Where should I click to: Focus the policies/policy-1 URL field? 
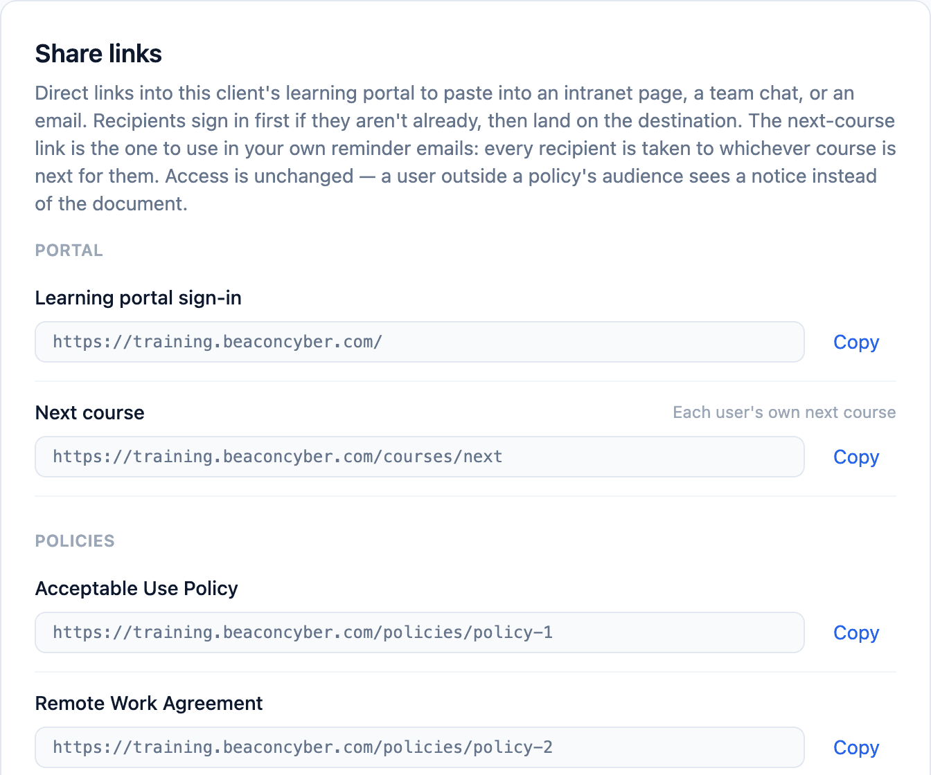pyautogui.click(x=420, y=632)
